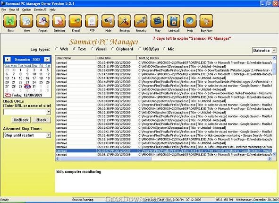Select log row at 05:12:13 PM
279x203 pixels.
(x=164, y=120)
